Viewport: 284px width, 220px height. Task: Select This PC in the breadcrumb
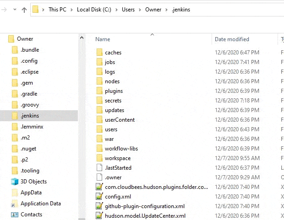(x=57, y=10)
